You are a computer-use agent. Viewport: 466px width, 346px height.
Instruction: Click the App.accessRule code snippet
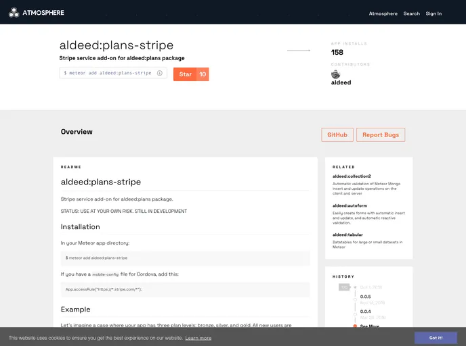tap(185, 289)
